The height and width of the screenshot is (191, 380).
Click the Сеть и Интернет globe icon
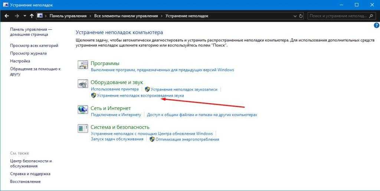tap(83, 110)
